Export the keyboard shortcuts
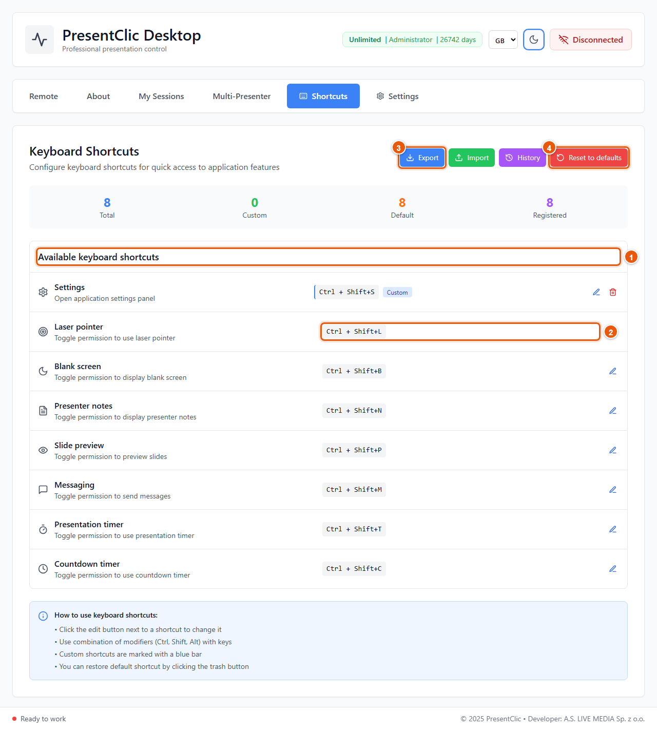Image resolution: width=657 pixels, height=730 pixels. tap(422, 158)
